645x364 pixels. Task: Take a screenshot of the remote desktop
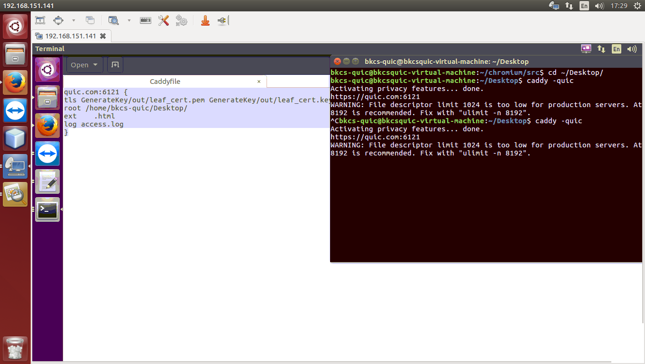40,20
